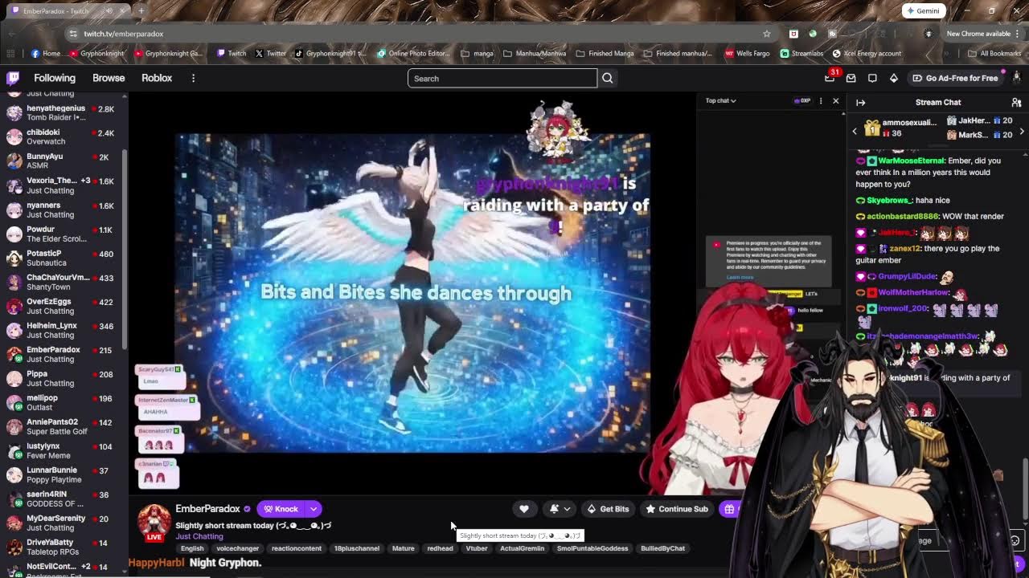Screen dimensions: 1029x578
Task: Open chibidoki channel in sidebar
Action: point(63,136)
